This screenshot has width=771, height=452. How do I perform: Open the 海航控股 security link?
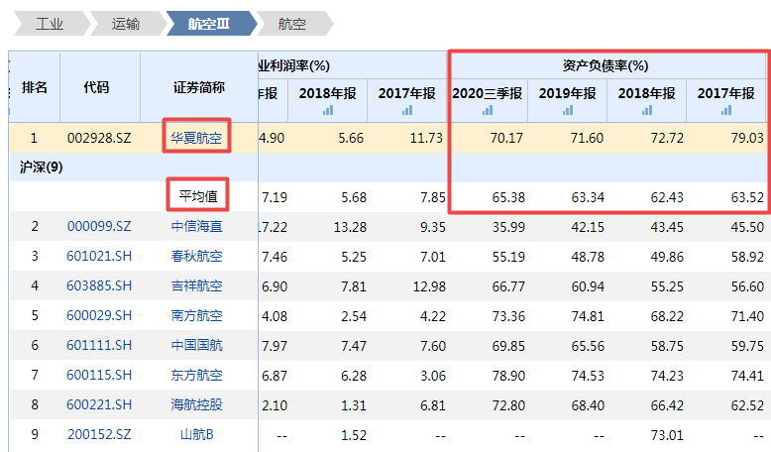[x=196, y=405]
